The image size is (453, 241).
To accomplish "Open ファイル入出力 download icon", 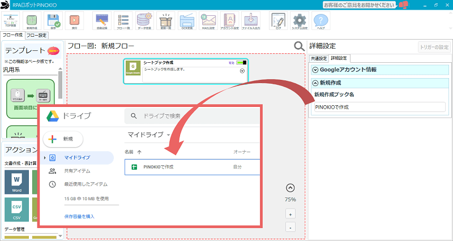I will pos(251,21).
